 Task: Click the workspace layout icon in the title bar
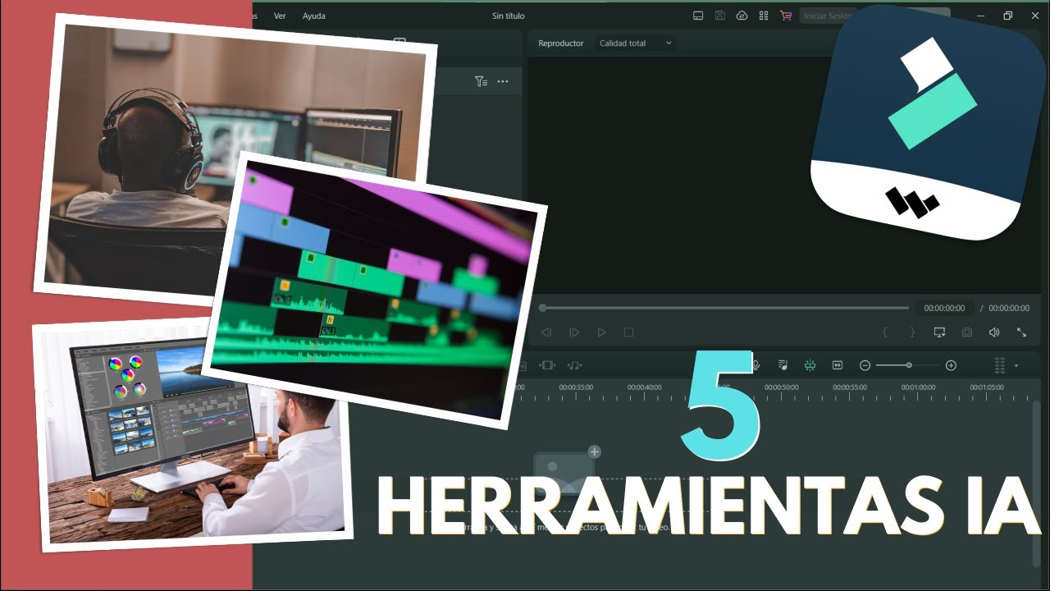point(698,16)
